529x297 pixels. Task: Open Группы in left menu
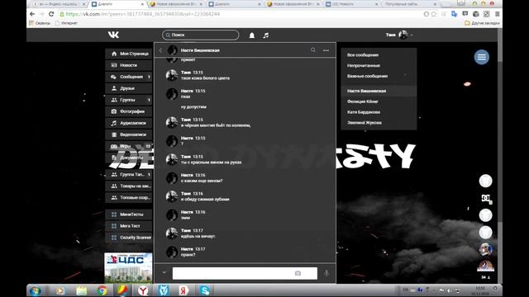coord(129,100)
